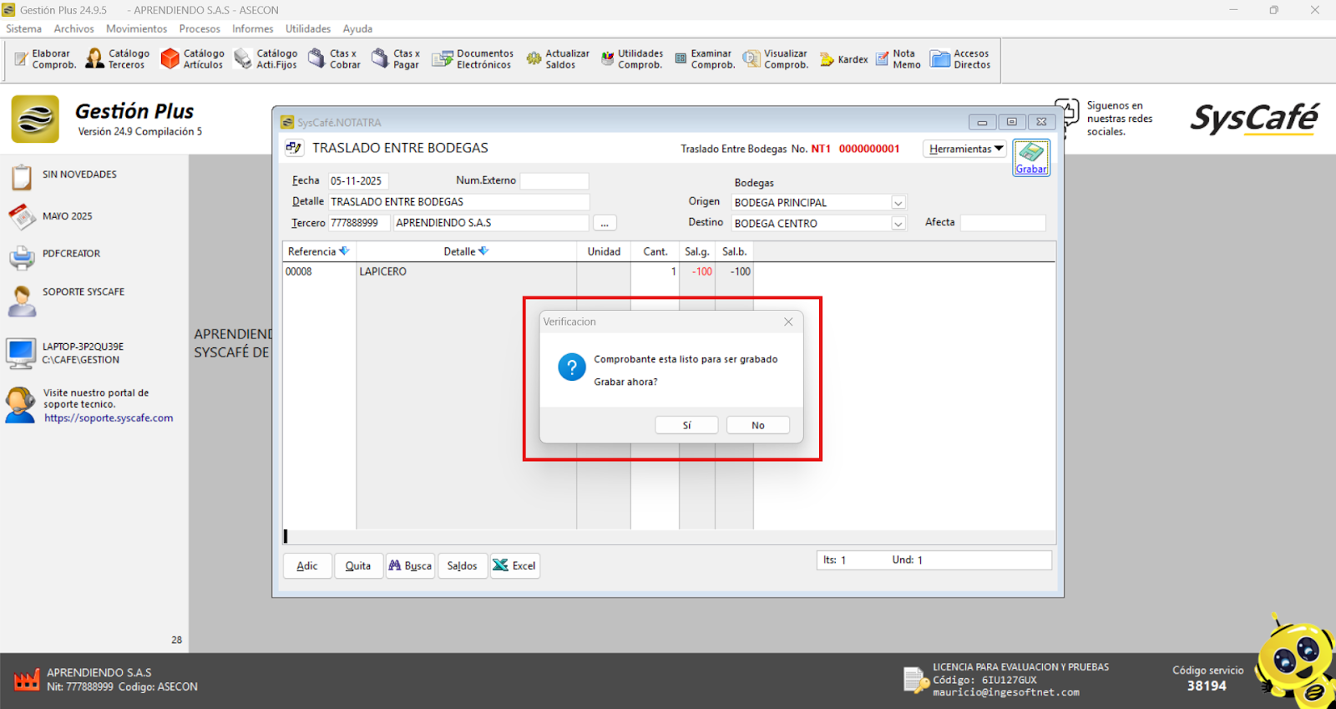Confirm saving by clicking Sí

click(x=686, y=425)
